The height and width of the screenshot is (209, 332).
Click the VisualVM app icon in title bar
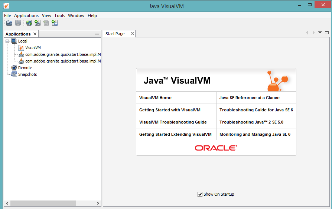click(x=6, y=6)
